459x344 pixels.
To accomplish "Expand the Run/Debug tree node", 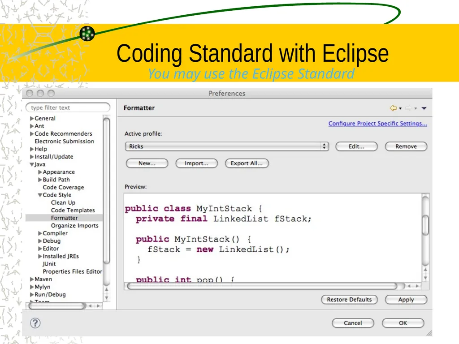I will tap(32, 295).
